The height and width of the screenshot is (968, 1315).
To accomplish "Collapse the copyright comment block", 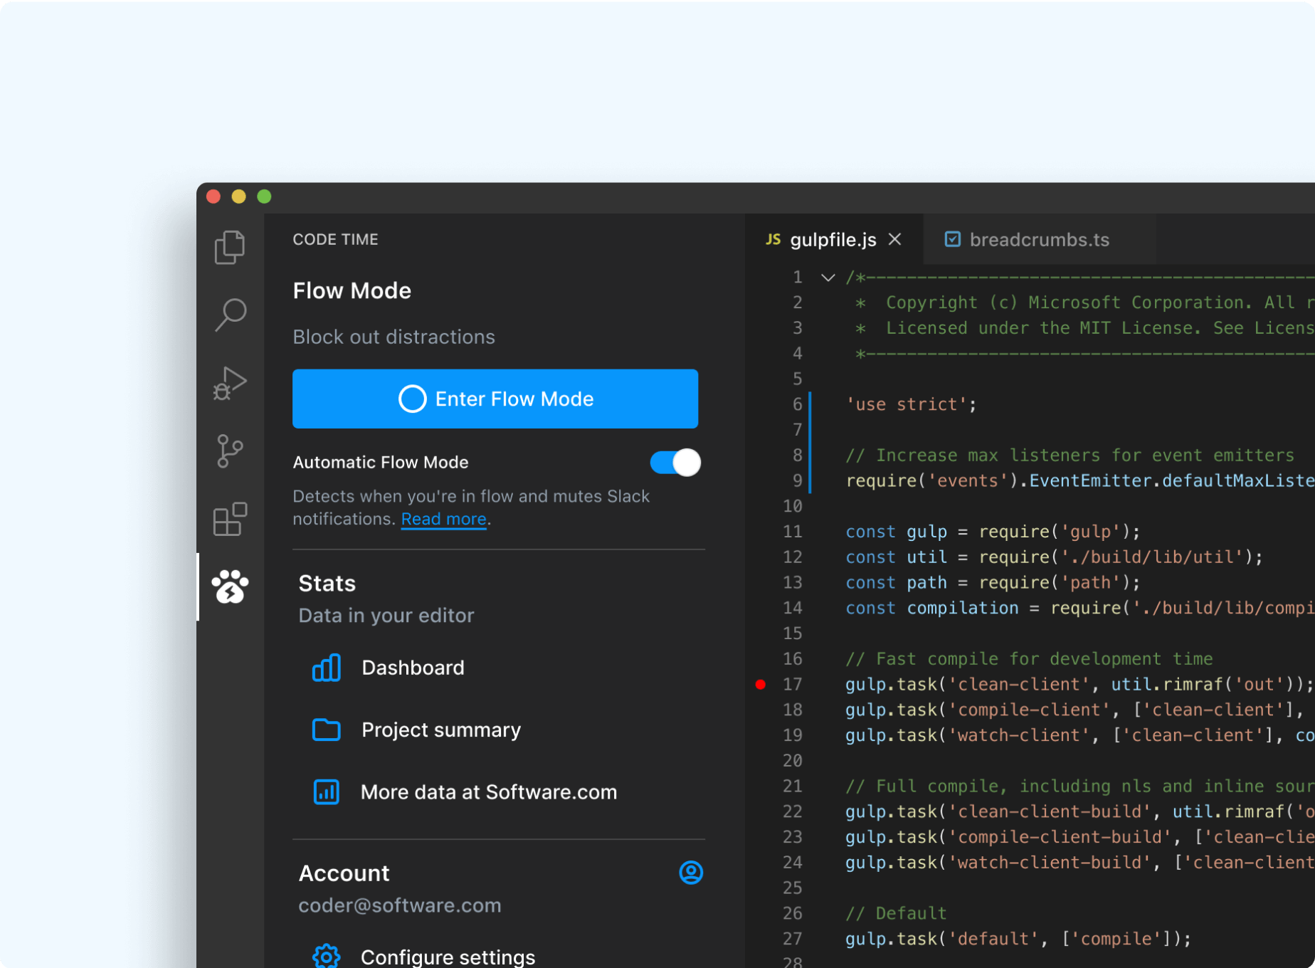I will pyautogui.click(x=828, y=278).
